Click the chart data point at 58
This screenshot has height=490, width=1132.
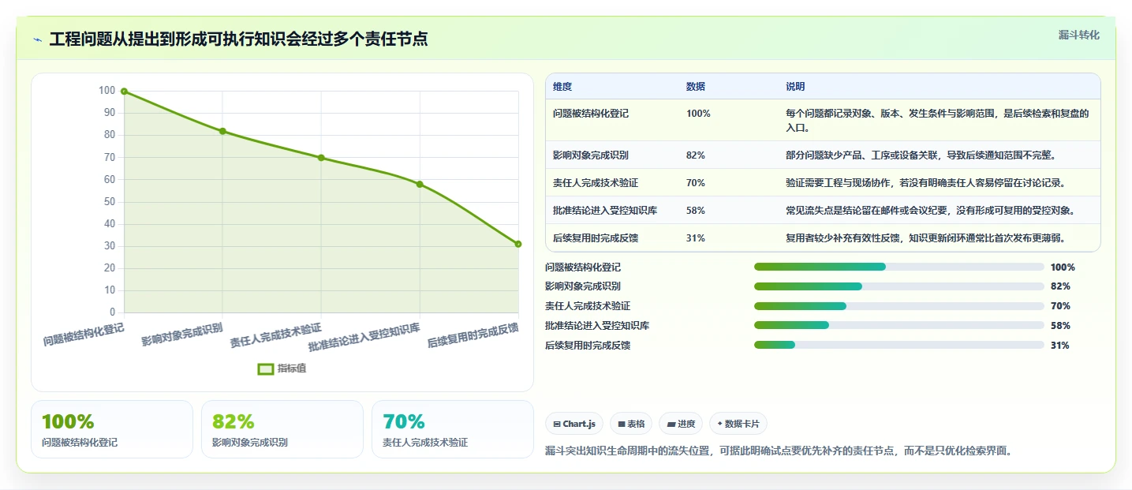coord(420,185)
